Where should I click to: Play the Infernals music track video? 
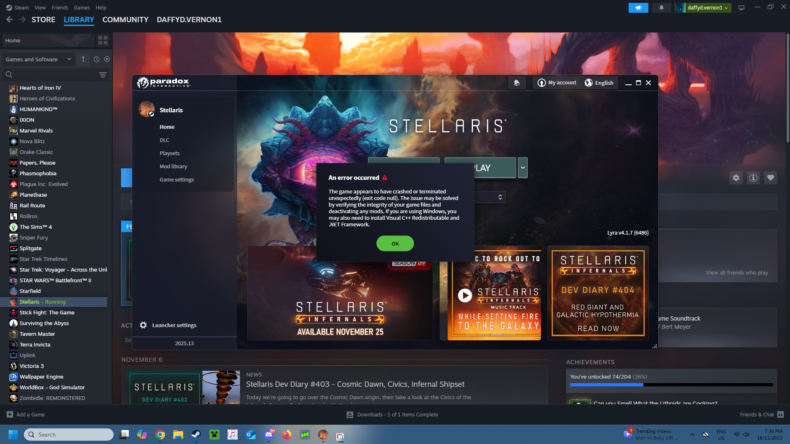pyautogui.click(x=465, y=295)
